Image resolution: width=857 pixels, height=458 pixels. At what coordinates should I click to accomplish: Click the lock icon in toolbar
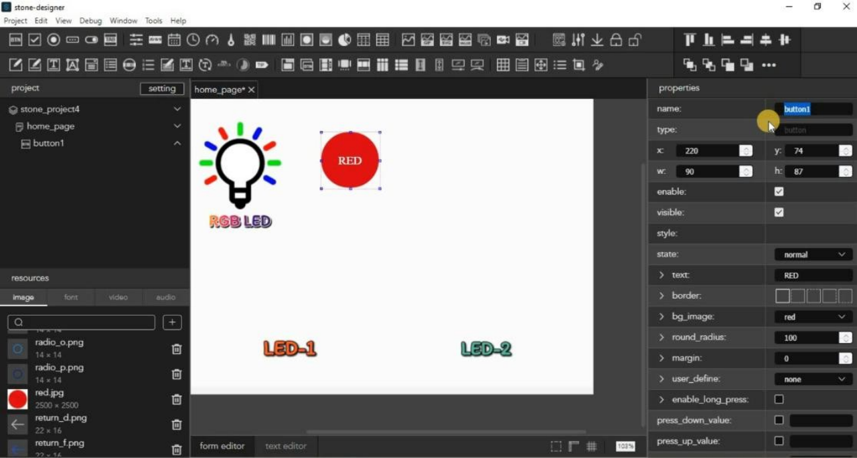[616, 40]
